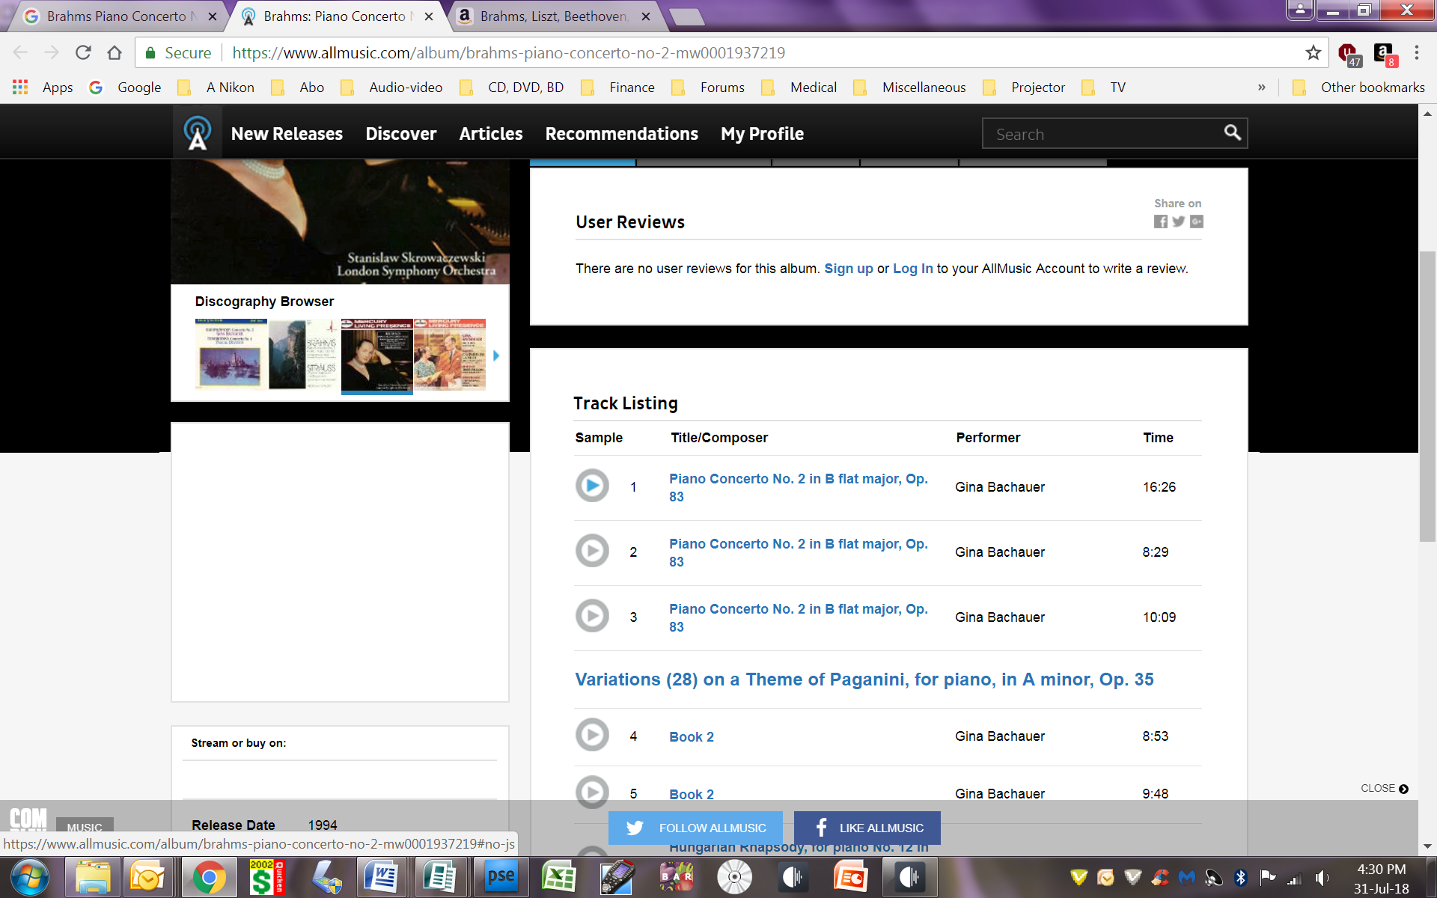Share the album on Google Plus icon
This screenshot has height=898, width=1437.
1197,222
